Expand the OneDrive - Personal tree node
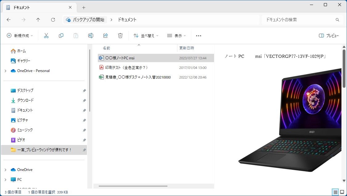Image resolution: width=347 pixels, height=196 pixels. (x=5, y=71)
